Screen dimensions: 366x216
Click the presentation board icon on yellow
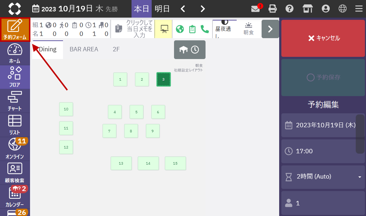(164, 29)
